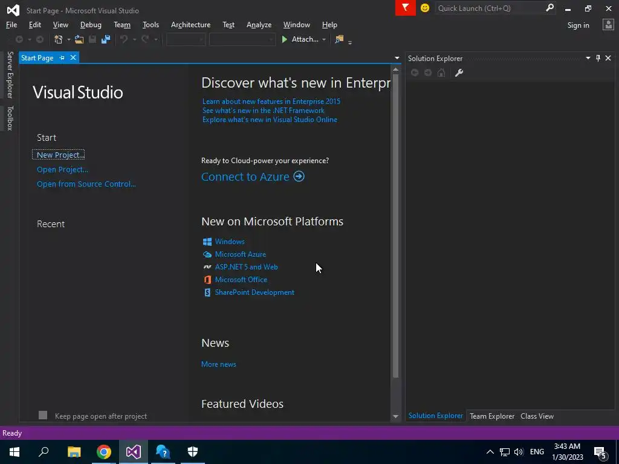Click the Find in Files toolbar icon
The width and height of the screenshot is (619, 464).
[339, 39]
